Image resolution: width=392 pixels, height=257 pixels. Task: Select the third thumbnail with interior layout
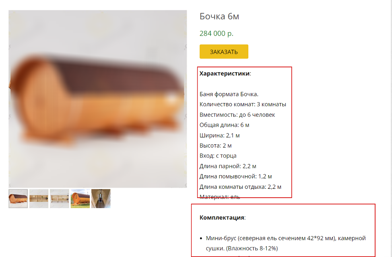[60, 198]
